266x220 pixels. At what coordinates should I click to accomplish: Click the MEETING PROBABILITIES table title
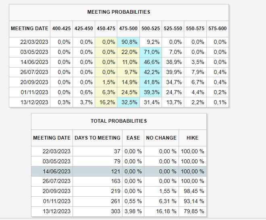coord(119,12)
